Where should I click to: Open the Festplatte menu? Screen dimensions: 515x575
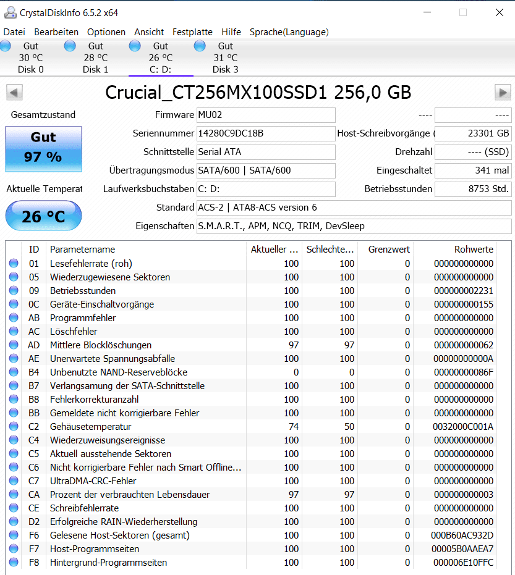(192, 32)
